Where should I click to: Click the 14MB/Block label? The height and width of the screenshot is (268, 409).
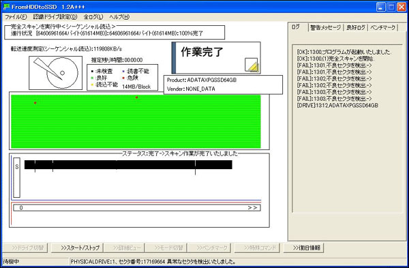click(136, 87)
